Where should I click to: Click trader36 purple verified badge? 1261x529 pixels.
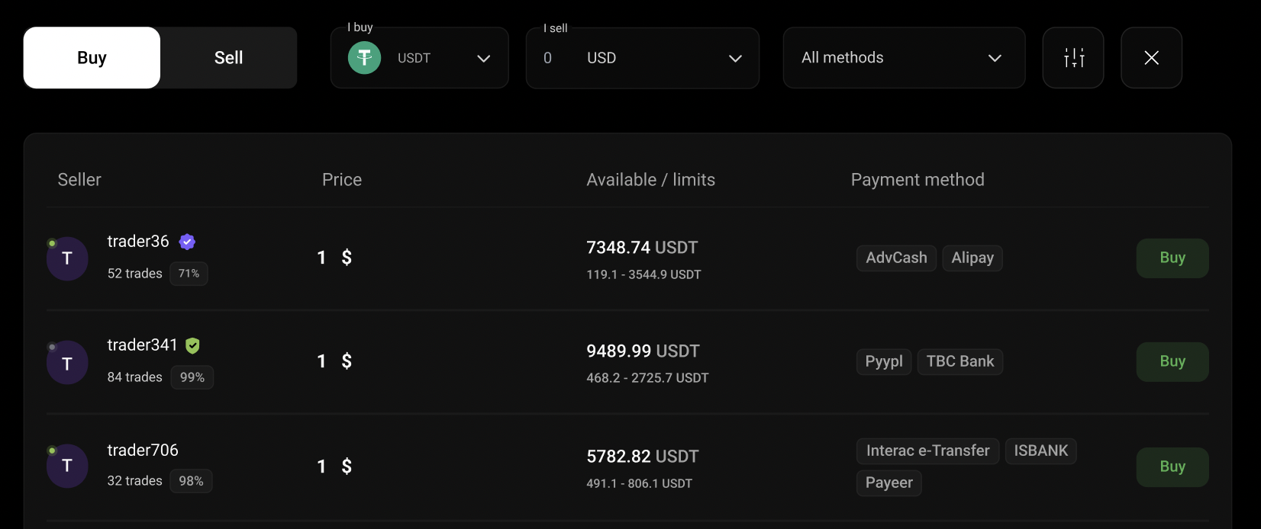(187, 242)
